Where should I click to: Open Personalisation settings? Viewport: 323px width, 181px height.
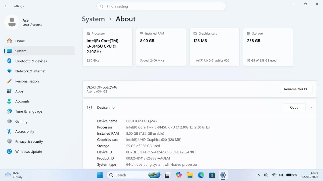[40, 81]
